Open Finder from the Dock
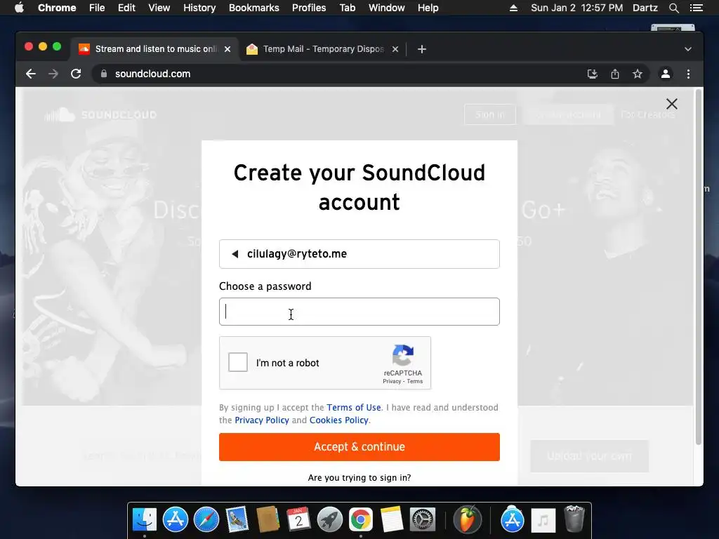Viewport: 719px width, 539px height. (x=145, y=520)
